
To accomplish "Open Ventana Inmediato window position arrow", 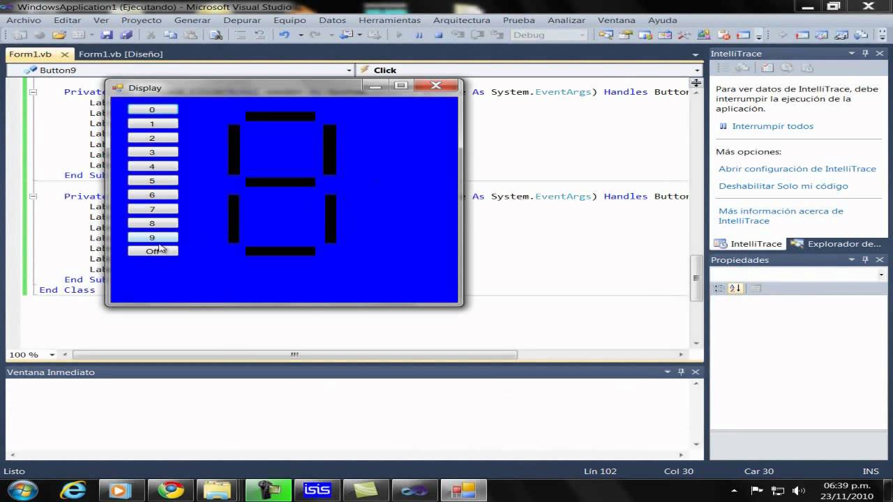I will point(668,372).
